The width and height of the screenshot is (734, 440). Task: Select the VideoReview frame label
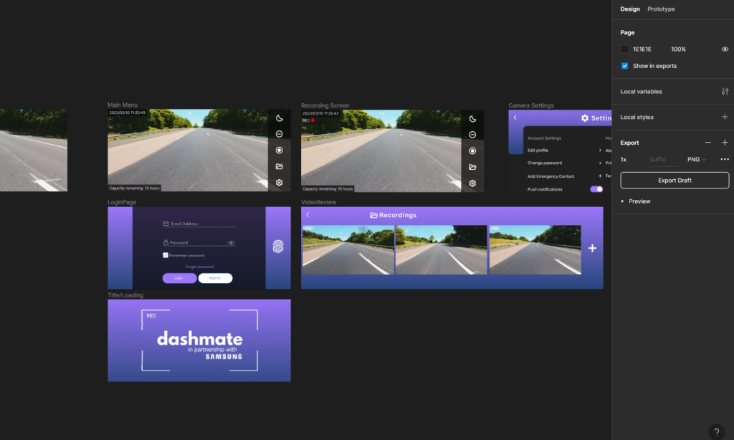tap(318, 202)
